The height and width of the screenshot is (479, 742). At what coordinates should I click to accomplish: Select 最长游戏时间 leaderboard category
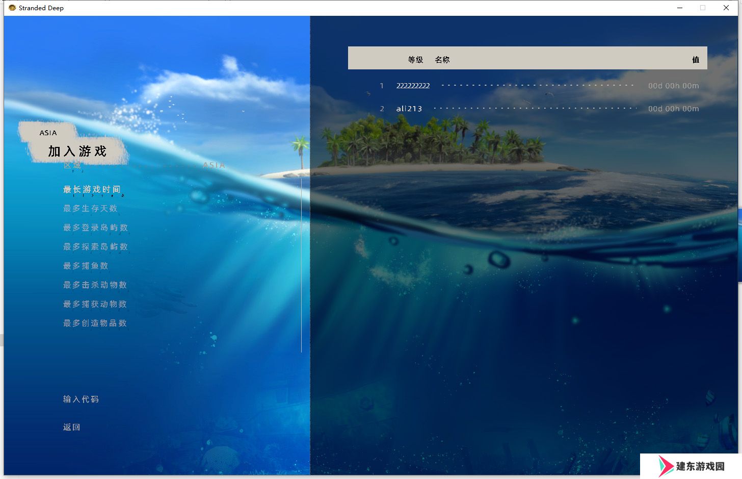(92, 189)
